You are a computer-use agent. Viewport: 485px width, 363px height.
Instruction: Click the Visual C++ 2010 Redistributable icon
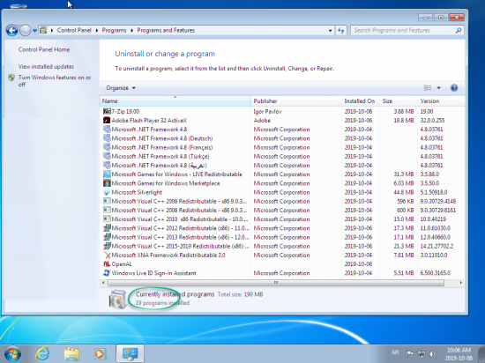[107, 219]
